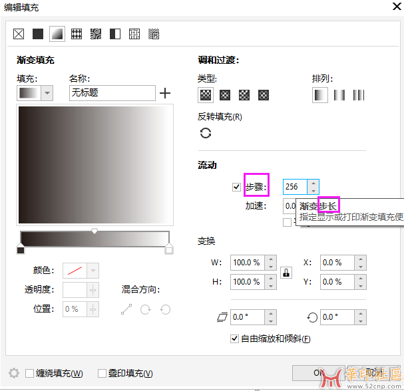
Task: Click the clockwise blend direction icon
Action: click(x=146, y=309)
